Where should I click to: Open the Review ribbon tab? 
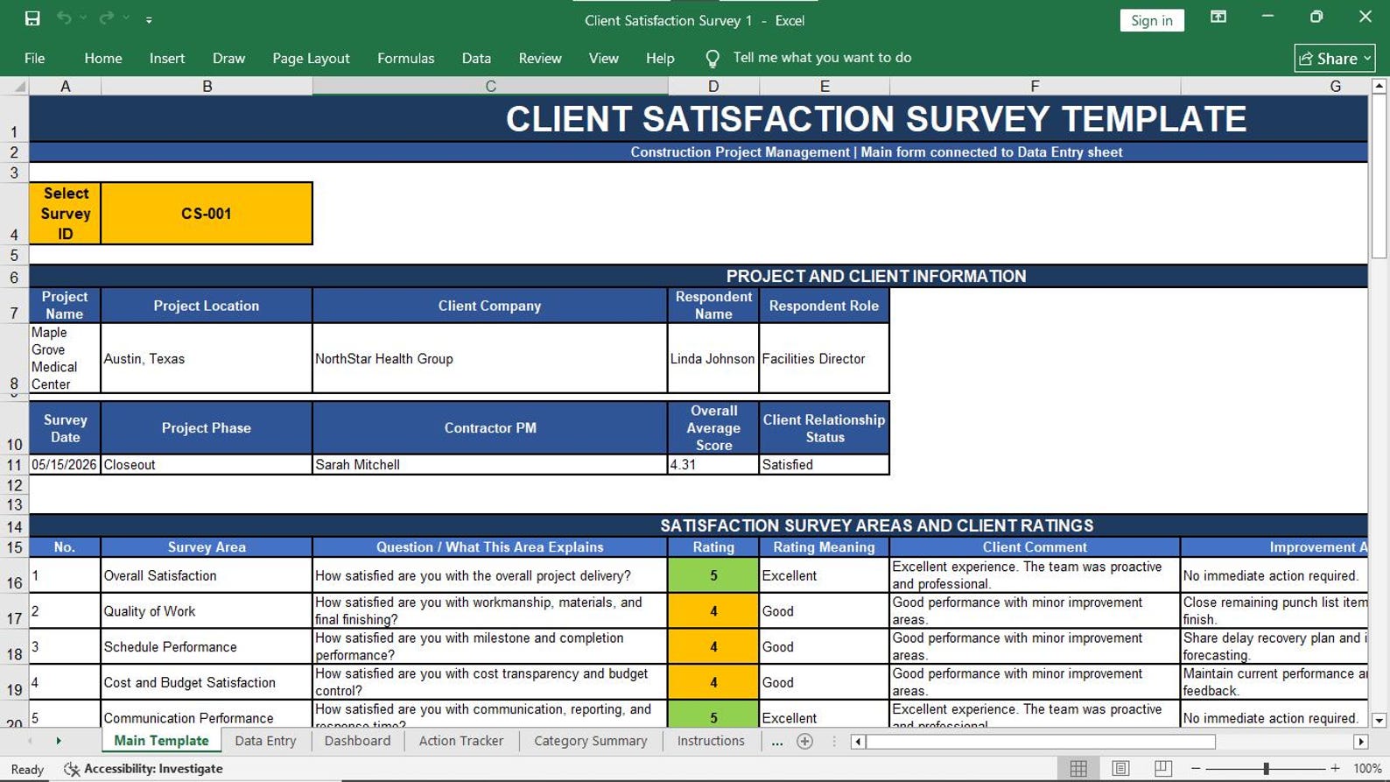point(540,58)
